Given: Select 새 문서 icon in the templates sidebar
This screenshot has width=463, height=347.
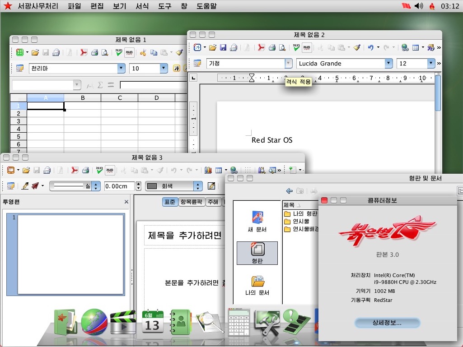Looking at the screenshot, I should pyautogui.click(x=257, y=221).
